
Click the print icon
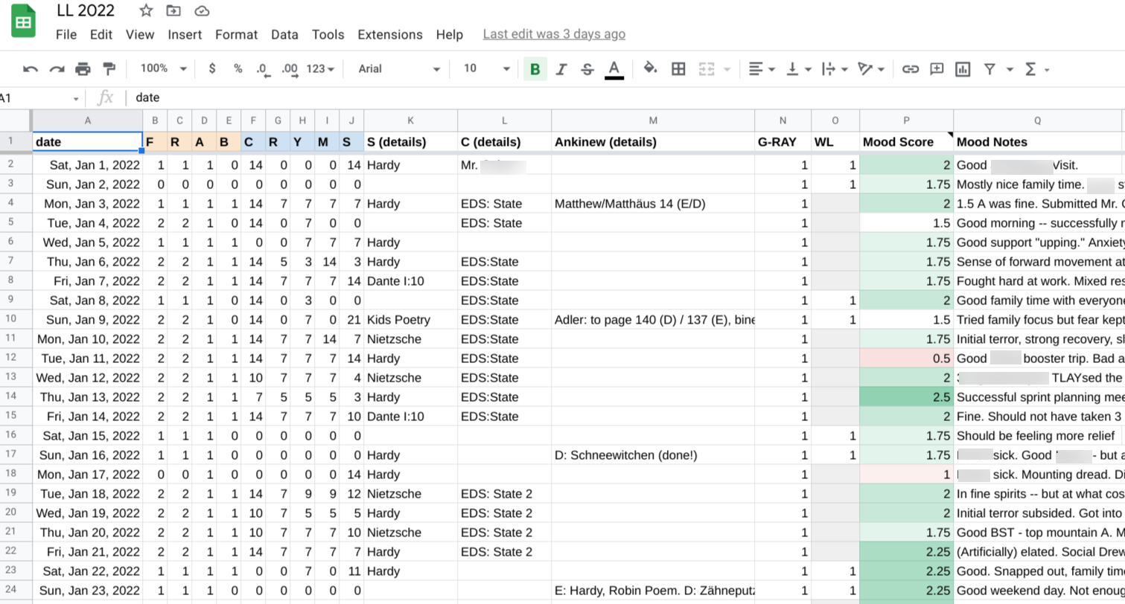coord(83,69)
